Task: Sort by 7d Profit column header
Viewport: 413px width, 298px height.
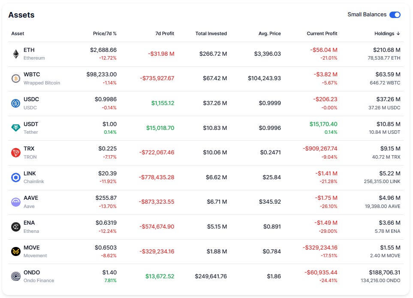Action: (165, 33)
